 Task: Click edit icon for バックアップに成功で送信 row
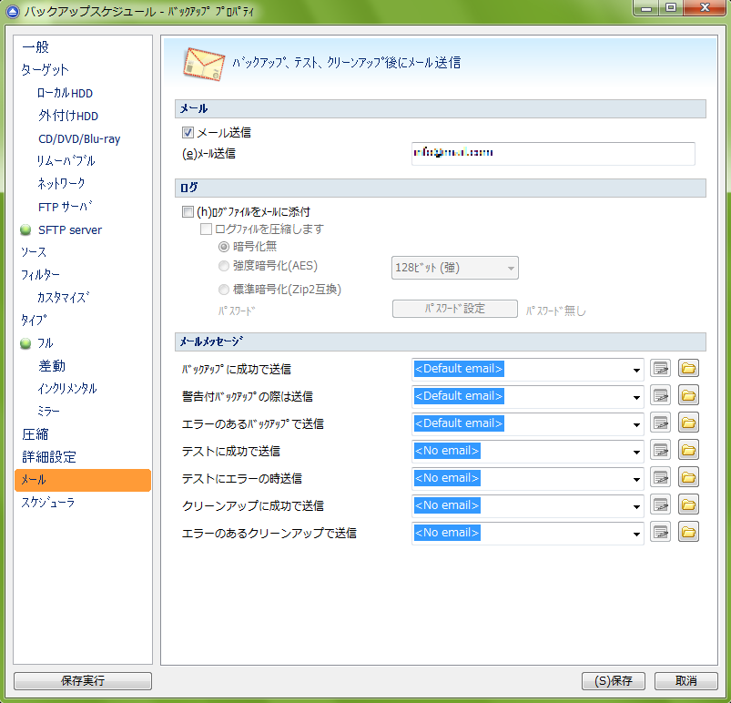(x=661, y=369)
